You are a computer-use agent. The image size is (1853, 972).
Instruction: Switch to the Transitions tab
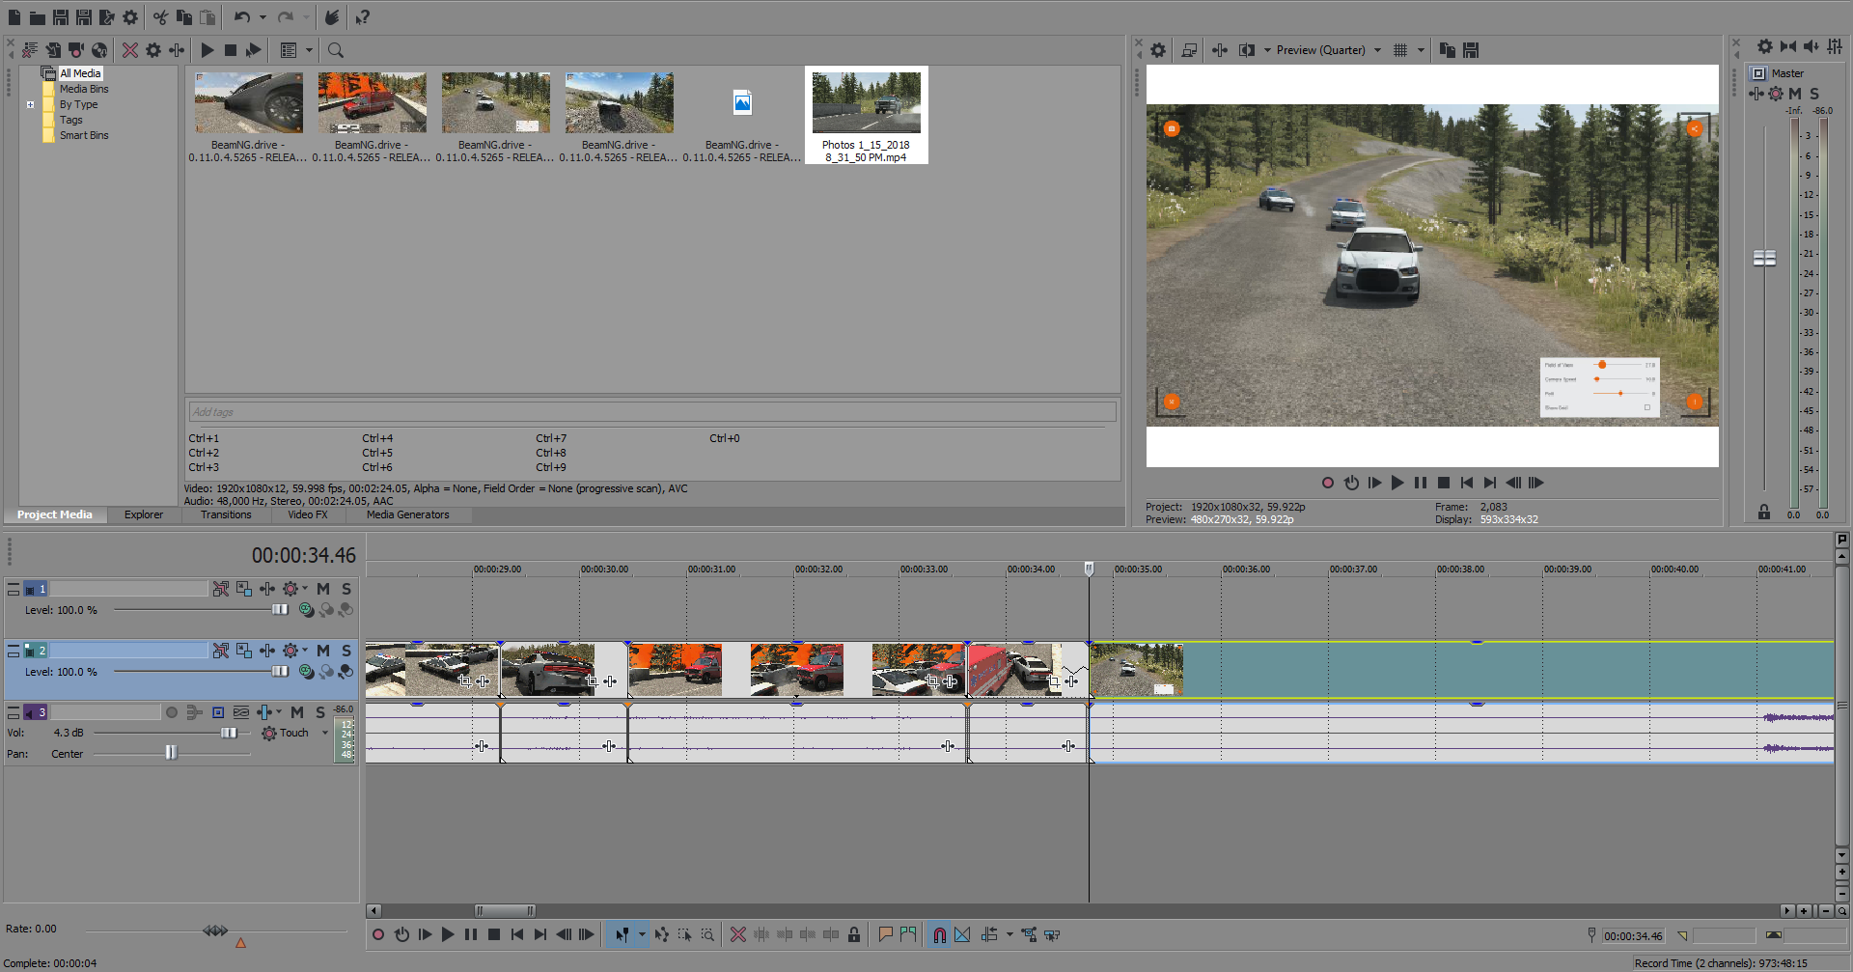[226, 514]
